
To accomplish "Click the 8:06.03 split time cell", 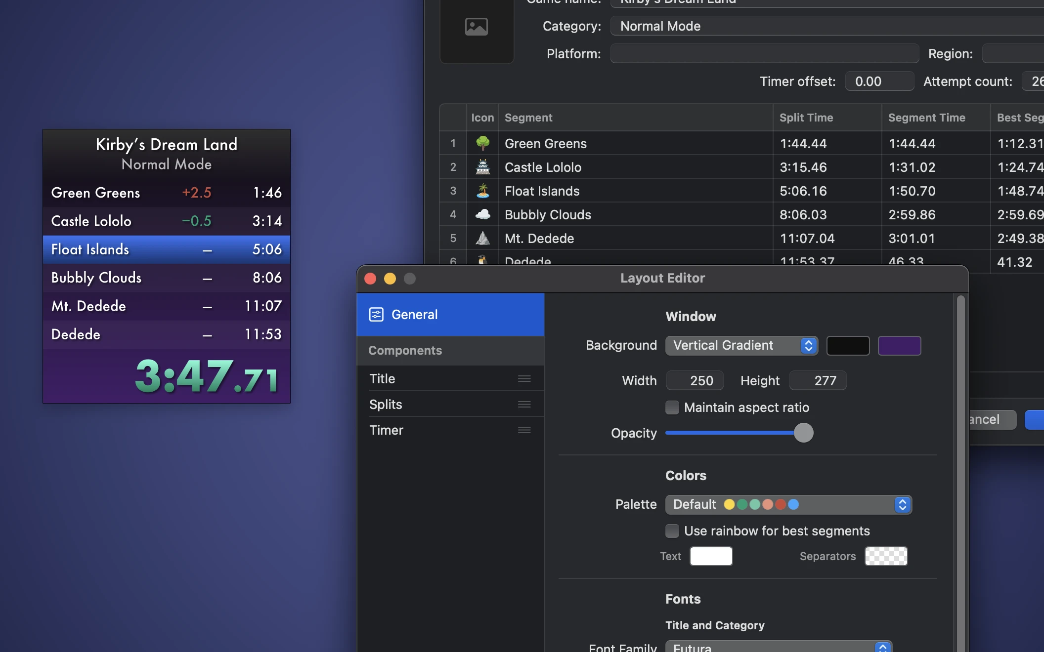I will pos(827,215).
